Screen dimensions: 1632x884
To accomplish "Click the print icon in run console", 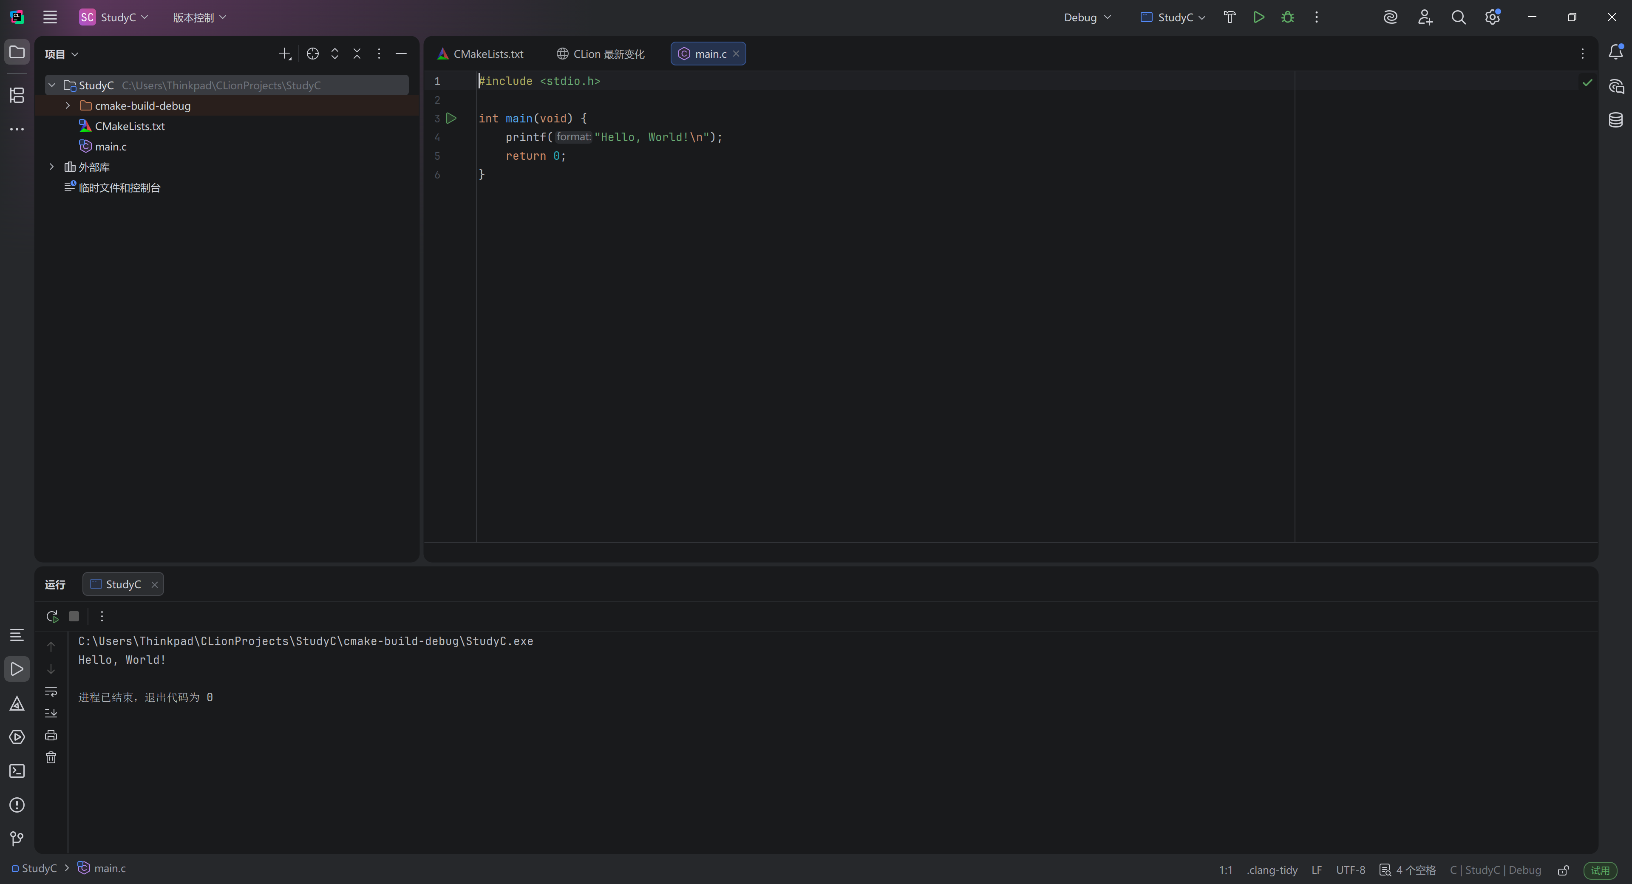I will pyautogui.click(x=51, y=735).
